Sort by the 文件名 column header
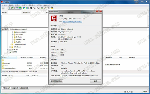Screen dimensions: 150x94 coord(9,57)
